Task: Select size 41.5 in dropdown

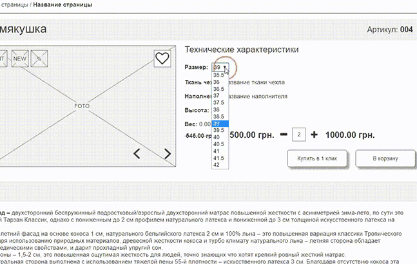Action: tap(220, 158)
